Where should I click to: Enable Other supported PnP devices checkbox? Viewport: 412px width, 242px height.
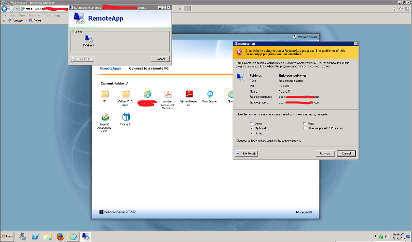[x=304, y=128]
